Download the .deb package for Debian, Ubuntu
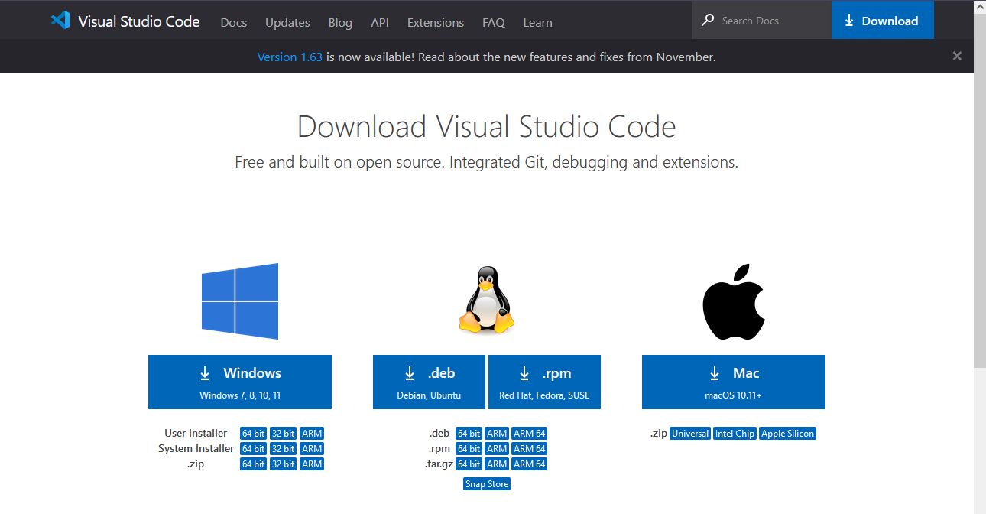The height and width of the screenshot is (514, 986). tap(429, 382)
